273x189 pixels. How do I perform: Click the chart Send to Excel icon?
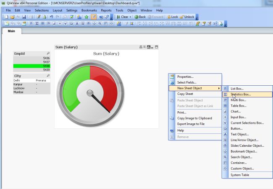coord(144,47)
